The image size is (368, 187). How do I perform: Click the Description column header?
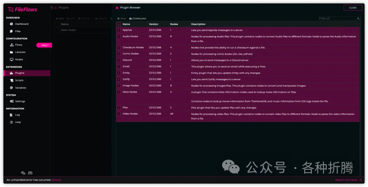198,24
